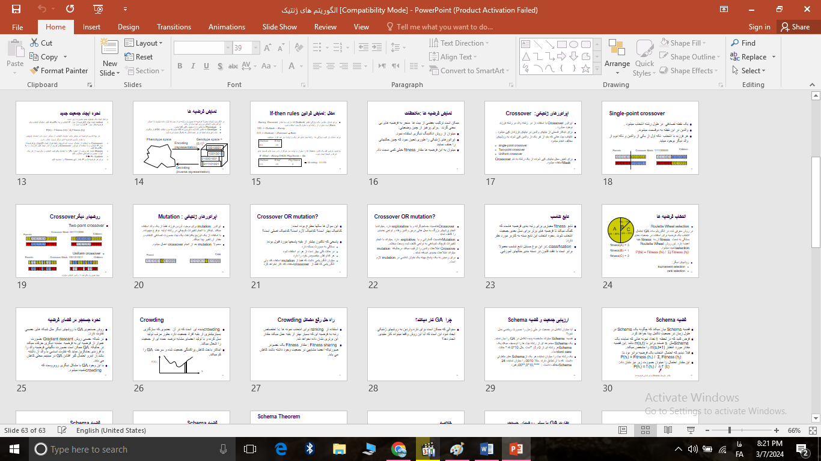
Task: Open Google Chrome from the taskbar
Action: coord(398,449)
